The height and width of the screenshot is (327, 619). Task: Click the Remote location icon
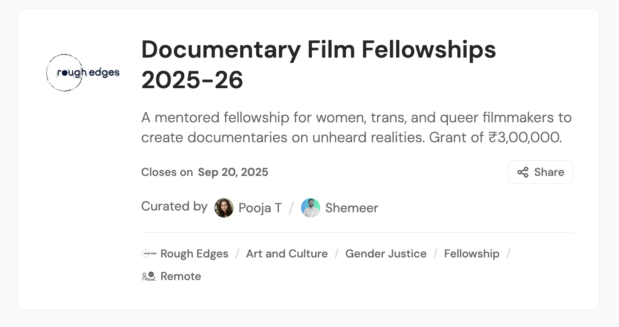coord(149,276)
